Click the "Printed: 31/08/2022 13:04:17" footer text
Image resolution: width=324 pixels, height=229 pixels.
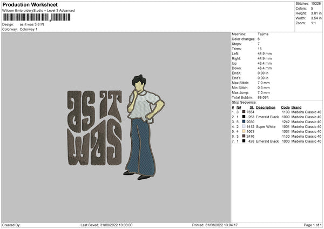click(215, 225)
